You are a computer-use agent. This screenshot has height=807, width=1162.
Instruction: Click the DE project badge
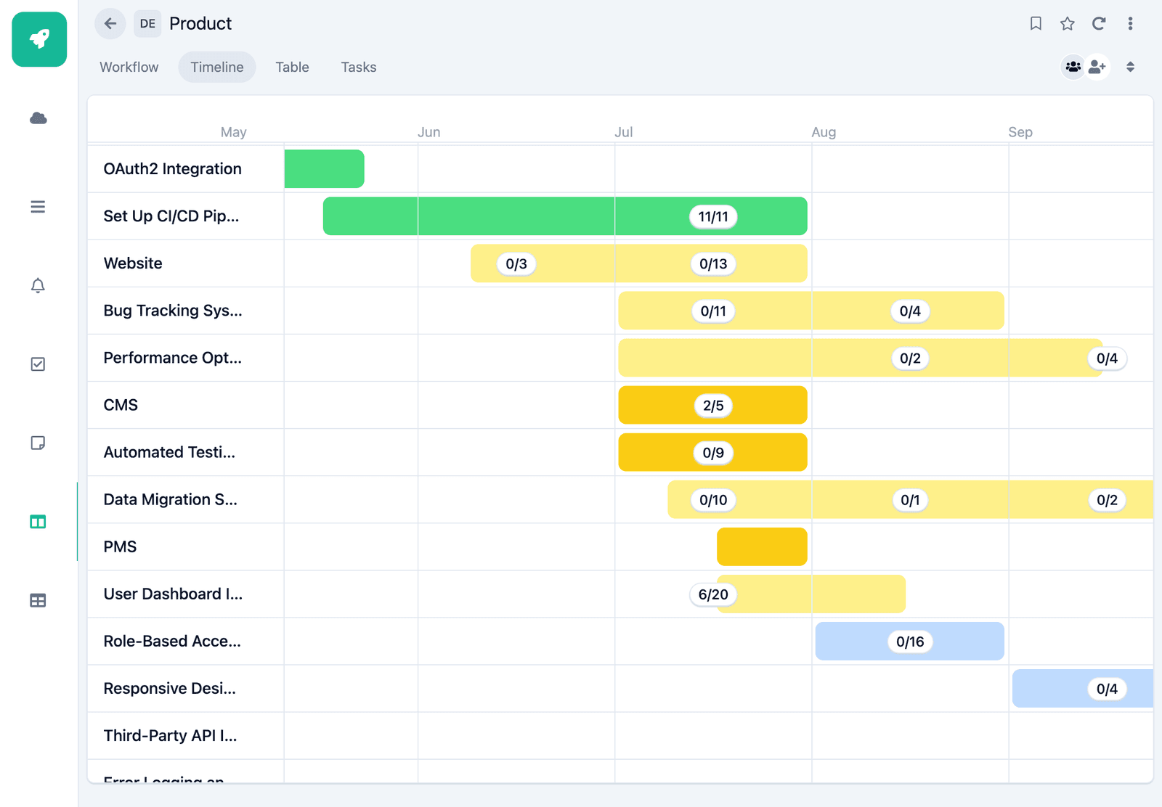[x=147, y=23]
